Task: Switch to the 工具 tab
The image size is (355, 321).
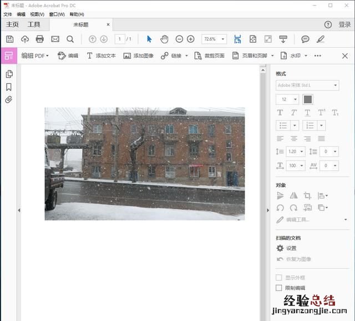Action: tap(34, 24)
